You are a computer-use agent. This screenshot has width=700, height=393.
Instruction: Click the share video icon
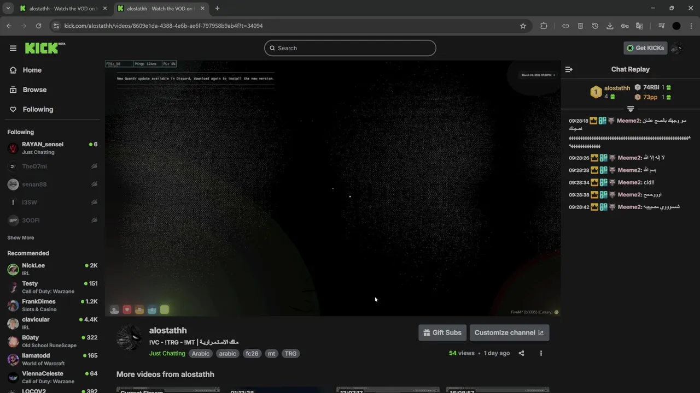[x=521, y=353]
